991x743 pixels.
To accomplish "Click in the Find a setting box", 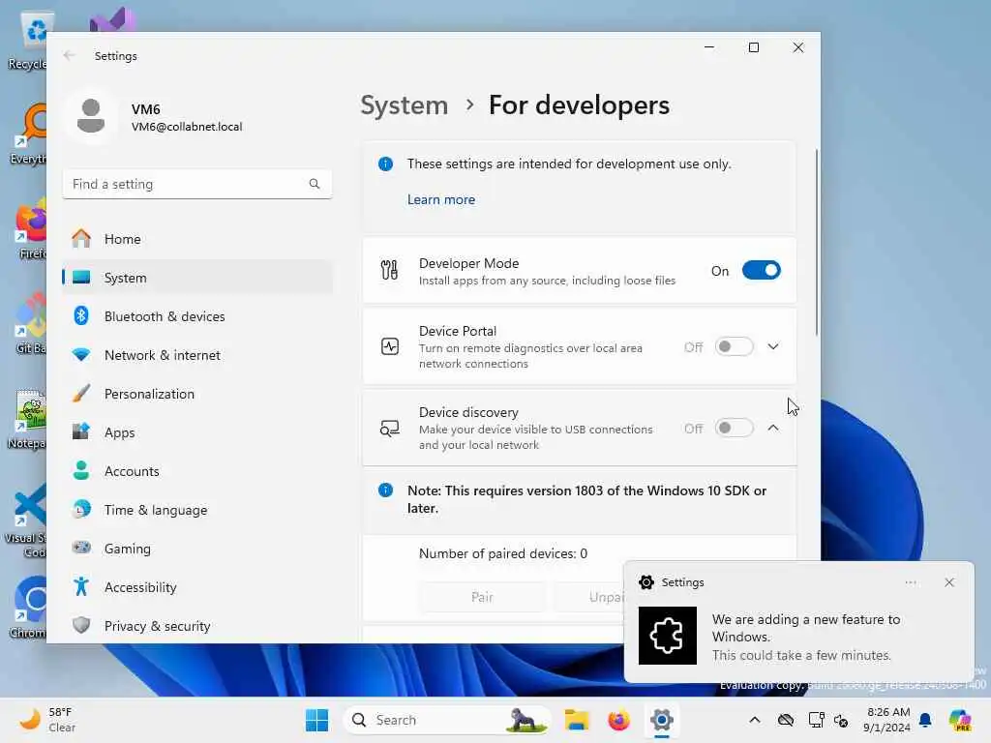I will coord(197,184).
